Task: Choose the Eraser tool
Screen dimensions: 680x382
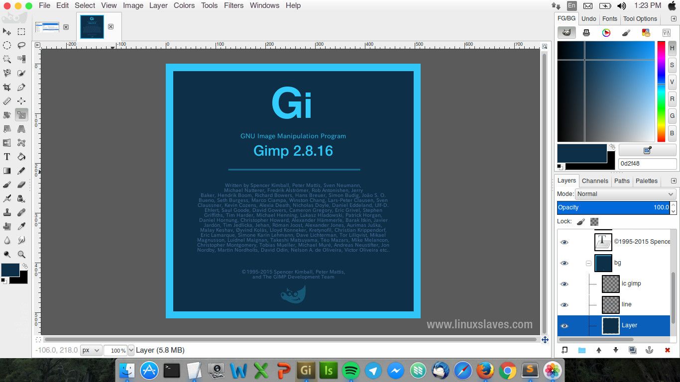Action: coord(21,185)
